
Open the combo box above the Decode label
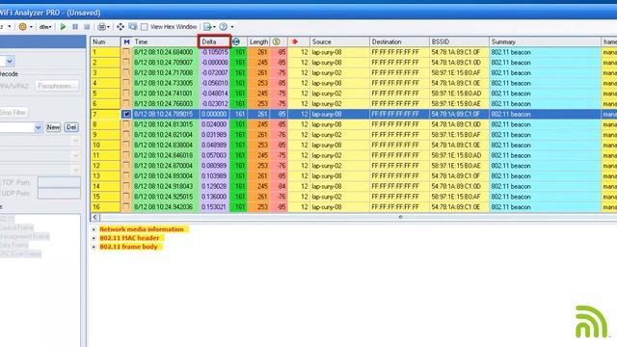coord(7,61)
